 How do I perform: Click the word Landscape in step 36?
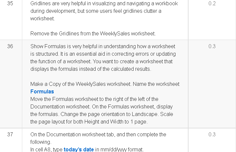tap(144, 114)
